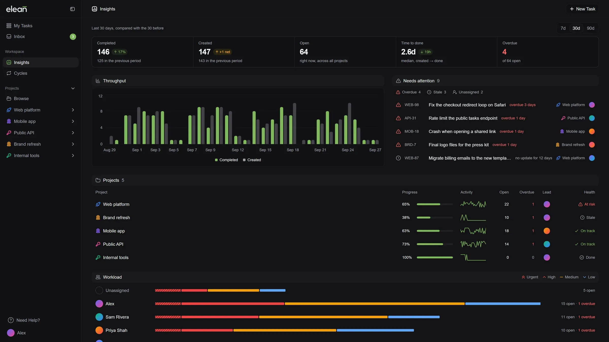This screenshot has height=342, width=609.
Task: Click the Brand refresh 38% progress bar
Action: [435, 218]
